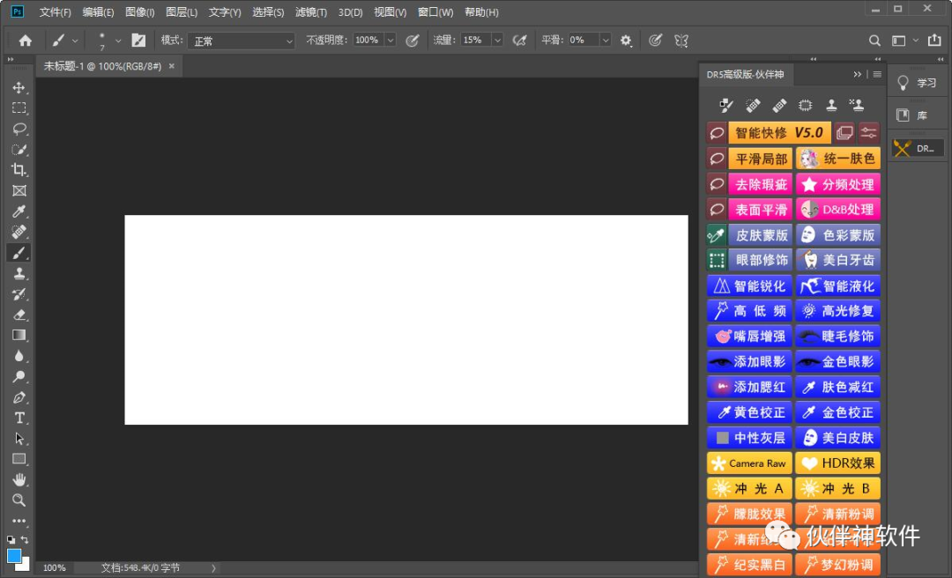The image size is (952, 578).
Task: Select the Quick Selection tool
Action: [19, 150]
